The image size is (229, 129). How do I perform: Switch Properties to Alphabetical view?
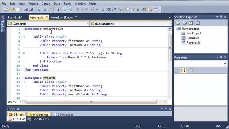pos(183,70)
